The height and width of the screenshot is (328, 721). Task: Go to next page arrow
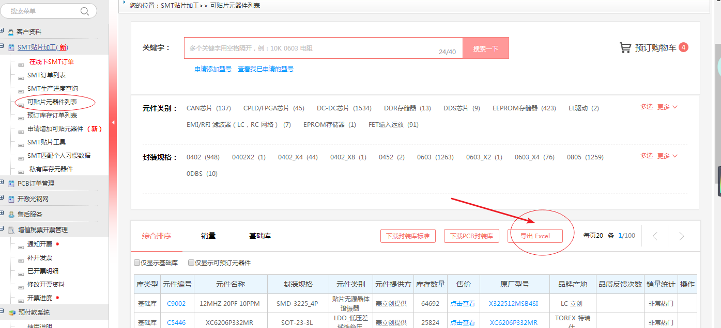(681, 236)
